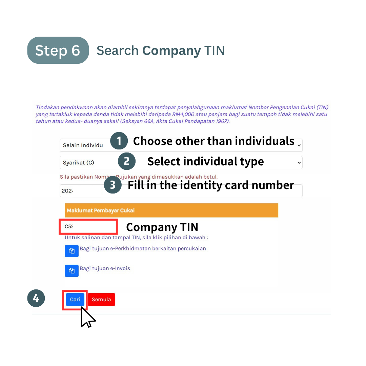Expand chevron of Syarikat (C) select
The height and width of the screenshot is (366, 366).
[299, 163]
